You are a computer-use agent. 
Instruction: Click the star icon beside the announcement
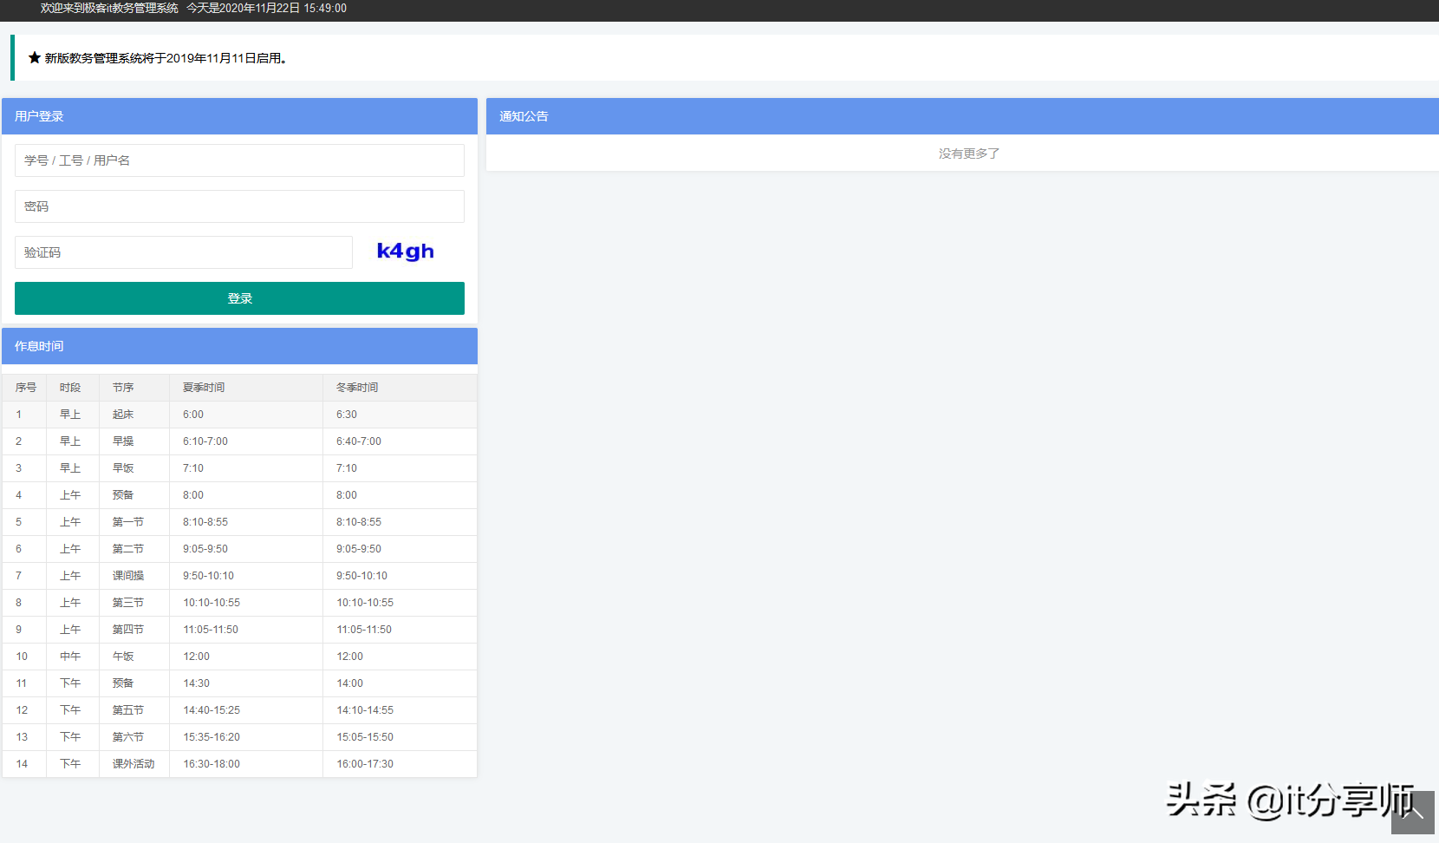click(35, 57)
